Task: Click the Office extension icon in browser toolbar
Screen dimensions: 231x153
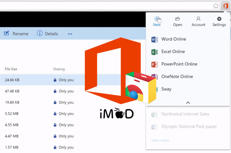Action: [x=225, y=6]
